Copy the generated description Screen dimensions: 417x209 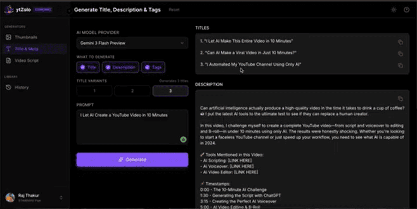pos(400,99)
